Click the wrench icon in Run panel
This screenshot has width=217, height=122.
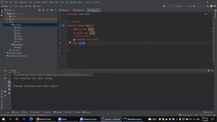click(x=5, y=78)
